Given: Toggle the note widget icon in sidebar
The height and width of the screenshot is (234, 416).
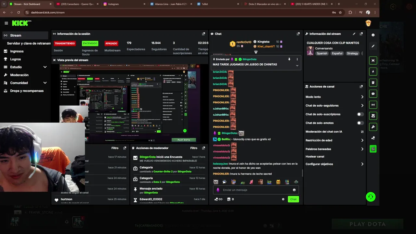Looking at the screenshot, I should 373,83.
